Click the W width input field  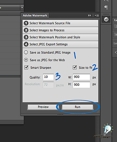click(82, 77)
